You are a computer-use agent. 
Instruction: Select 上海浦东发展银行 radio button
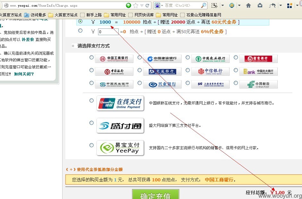click(x=188, y=83)
